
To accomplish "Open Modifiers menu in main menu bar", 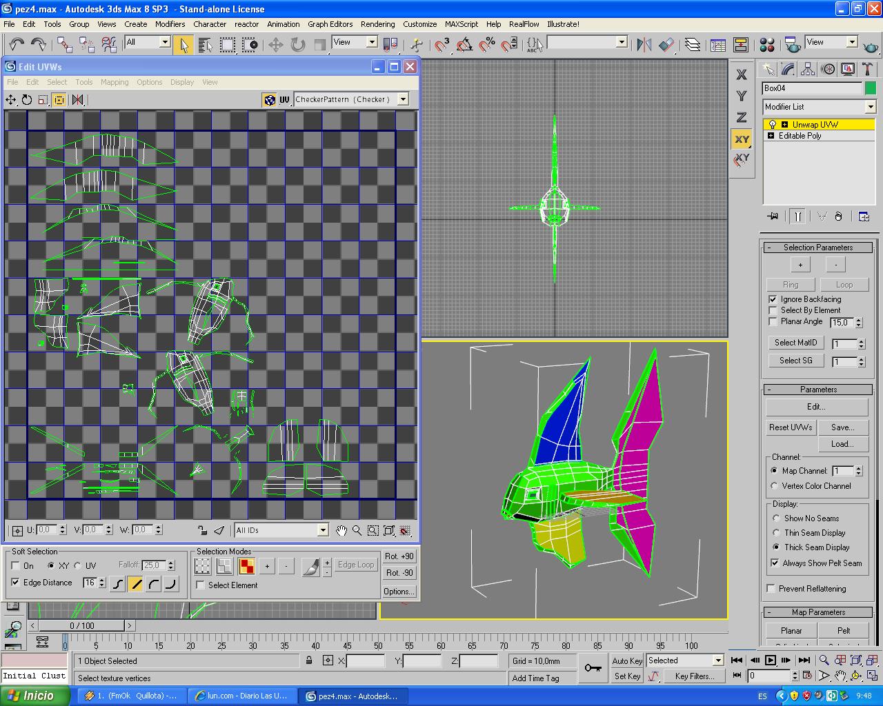I will 170,24.
